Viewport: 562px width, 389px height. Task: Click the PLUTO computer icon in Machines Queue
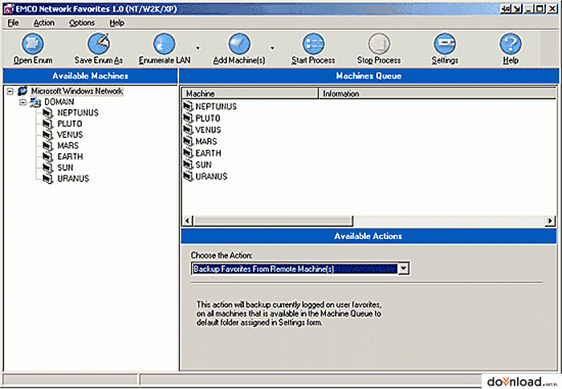click(x=188, y=118)
